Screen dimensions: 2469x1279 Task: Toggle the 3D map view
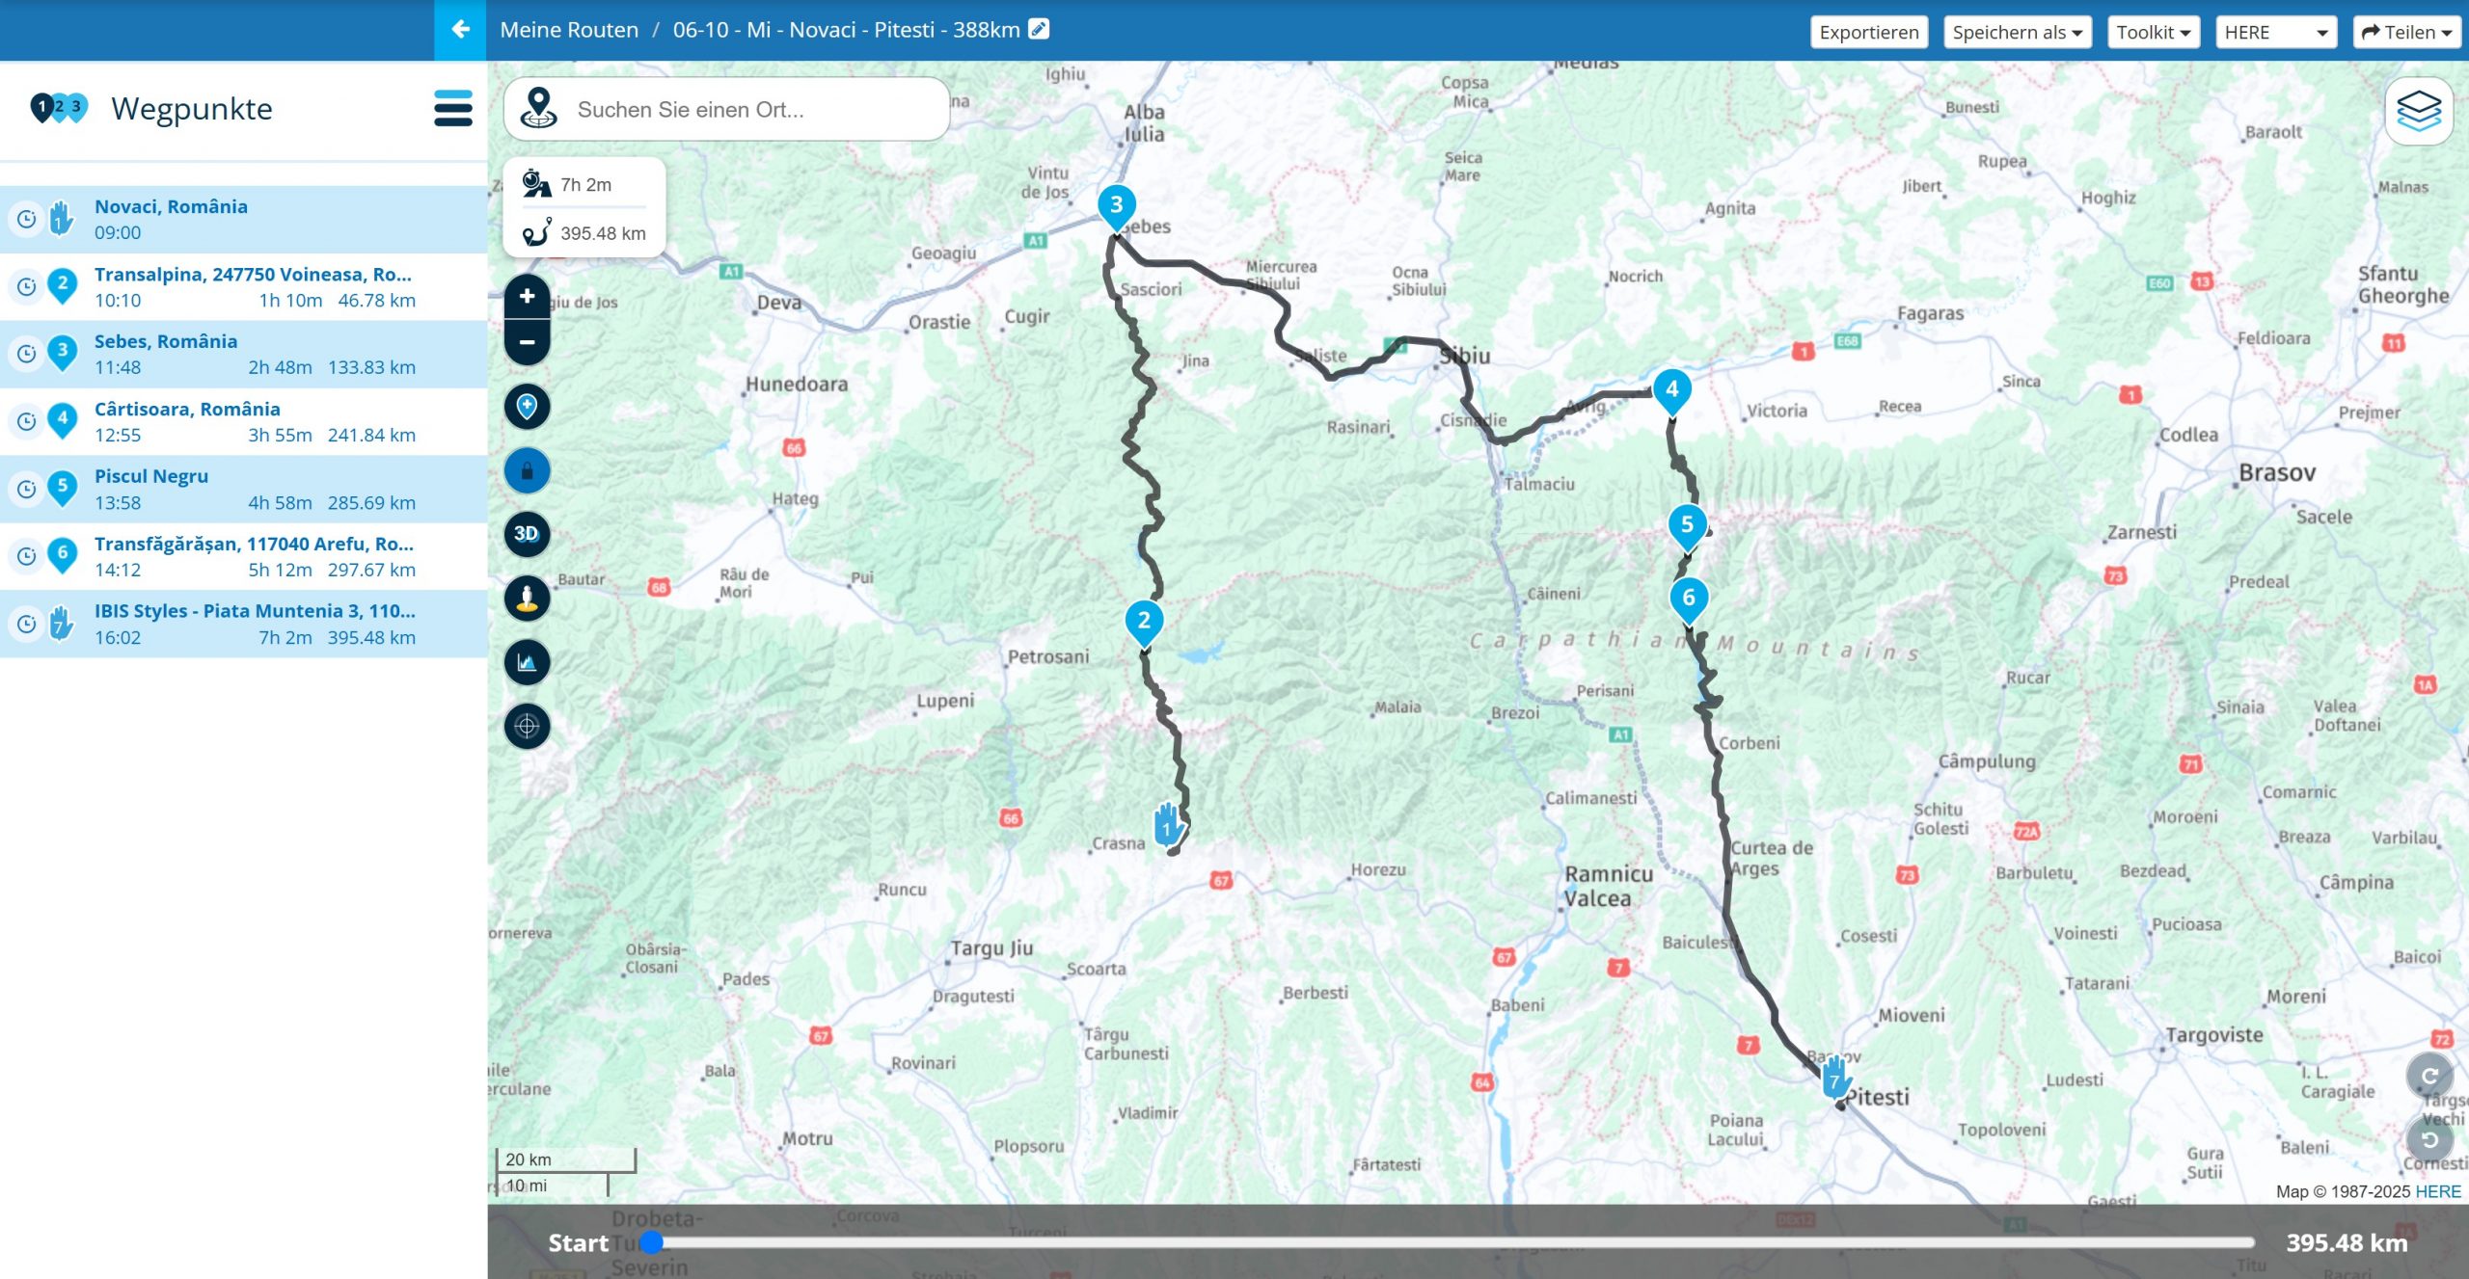pyautogui.click(x=527, y=534)
